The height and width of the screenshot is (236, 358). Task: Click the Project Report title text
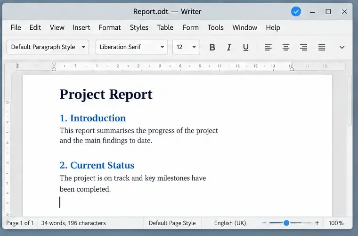106,94
